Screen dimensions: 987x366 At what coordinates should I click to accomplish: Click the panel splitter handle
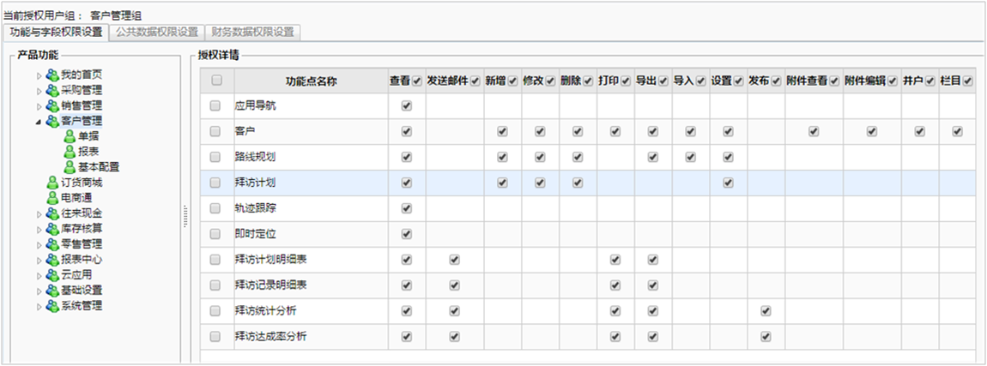click(x=185, y=217)
